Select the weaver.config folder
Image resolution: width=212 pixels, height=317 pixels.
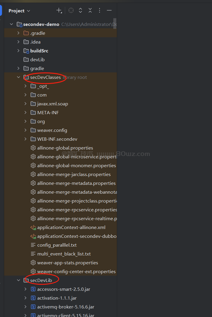(52, 130)
